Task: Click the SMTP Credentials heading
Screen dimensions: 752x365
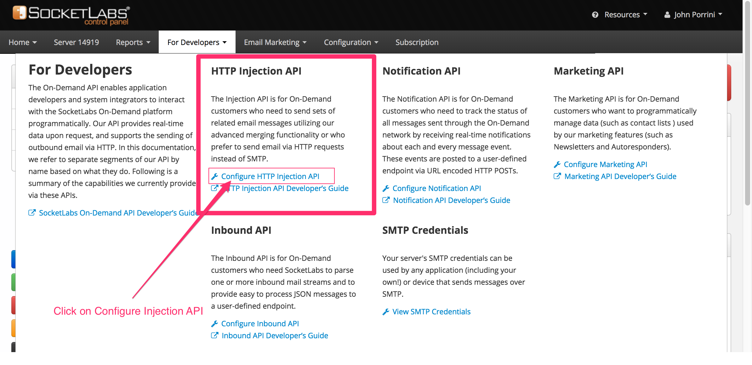Action: tap(425, 230)
